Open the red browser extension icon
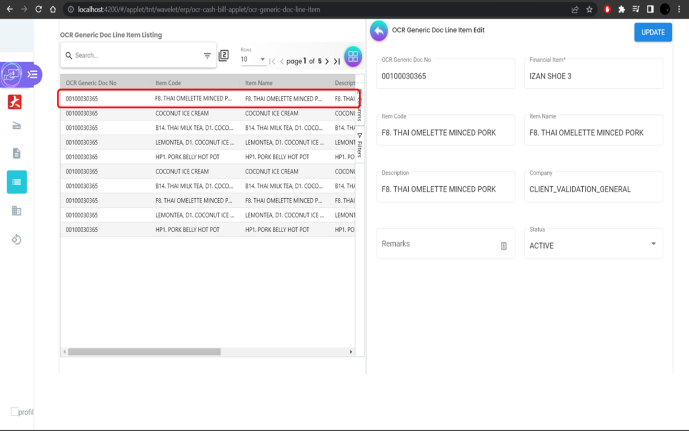Screen dimensions: 689x431 pyautogui.click(x=607, y=9)
